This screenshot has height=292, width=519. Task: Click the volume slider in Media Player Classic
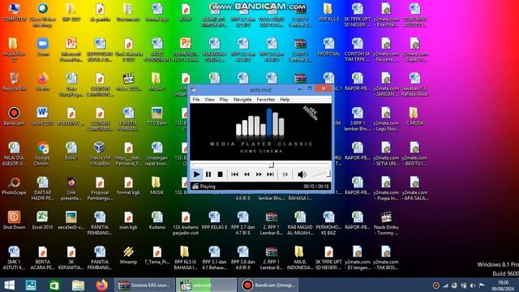tap(320, 174)
